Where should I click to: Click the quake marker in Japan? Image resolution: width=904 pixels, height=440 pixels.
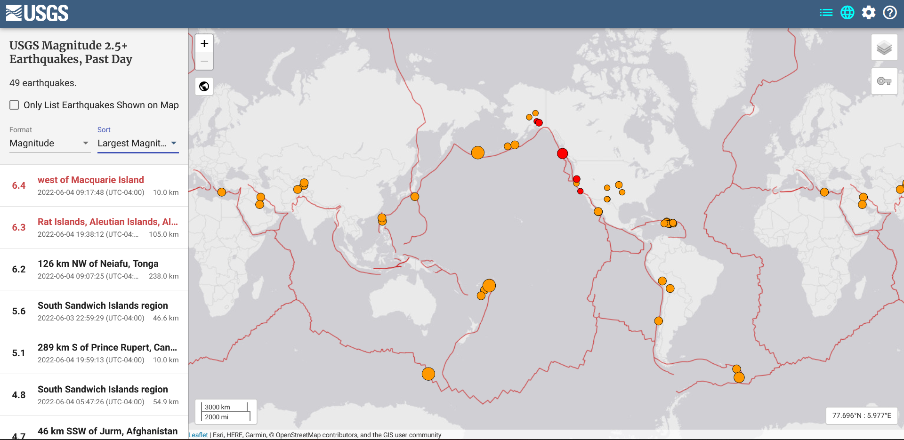coord(415,197)
